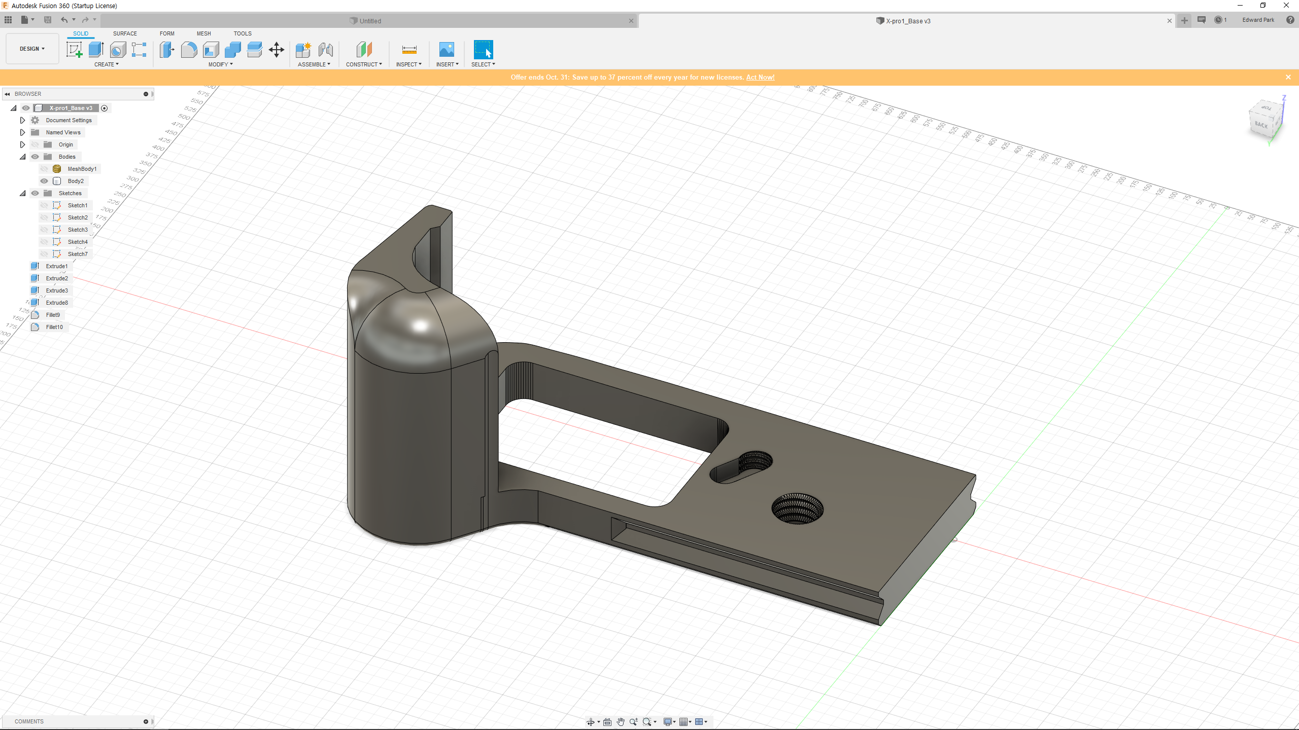Select the Move/Copy arrows tool
This screenshot has width=1299, height=730.
click(277, 50)
